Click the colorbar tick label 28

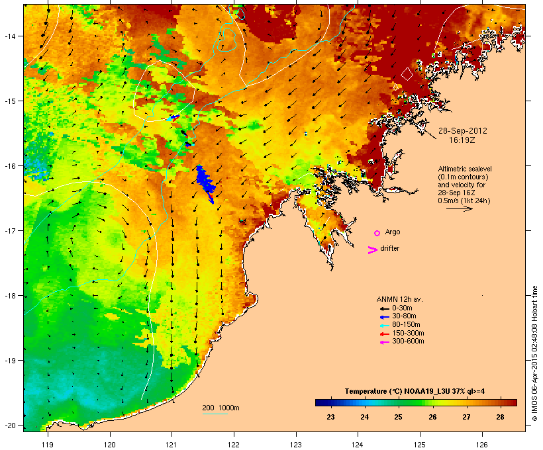coord(500,417)
